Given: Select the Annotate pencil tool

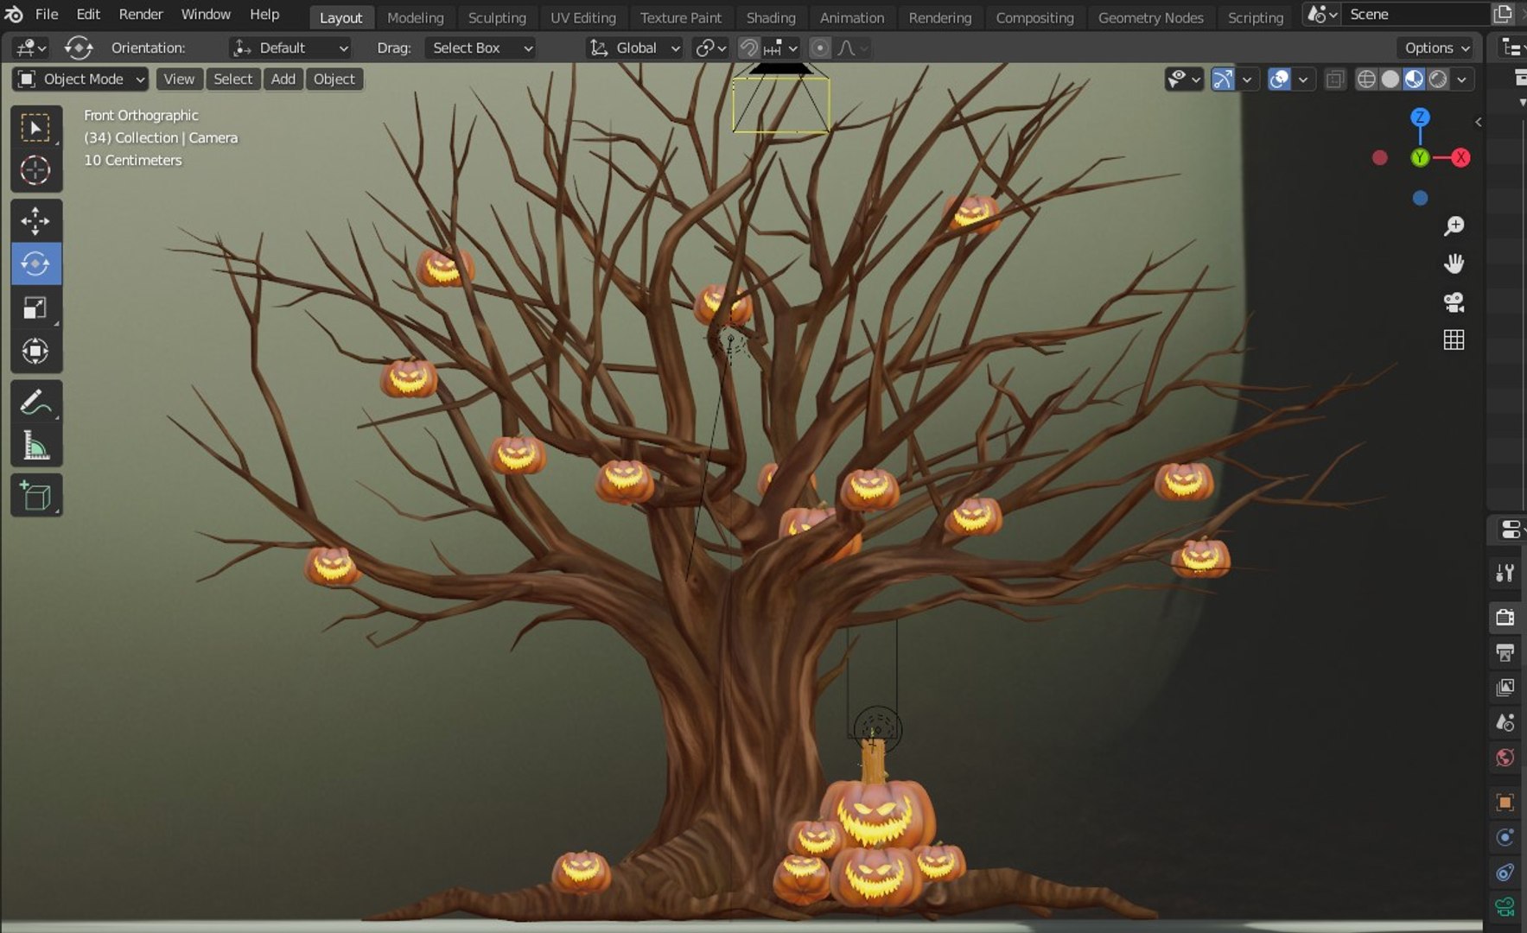Looking at the screenshot, I should tap(35, 402).
